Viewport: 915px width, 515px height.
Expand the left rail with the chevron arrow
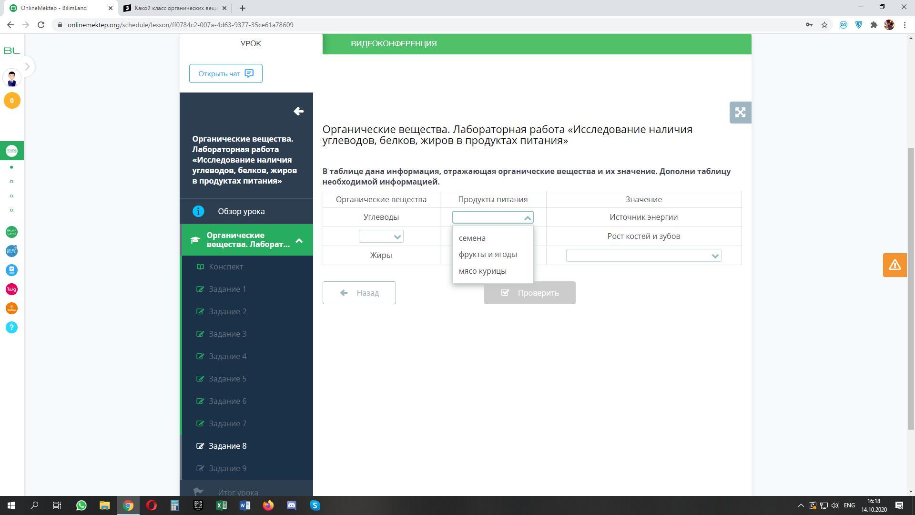pyautogui.click(x=27, y=67)
